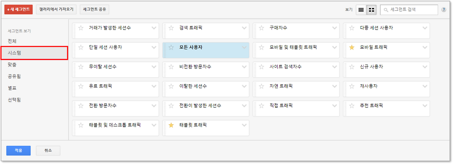Unstar the 모바일 트래픽 segment
The width and height of the screenshot is (453, 164).
pos(352,47)
